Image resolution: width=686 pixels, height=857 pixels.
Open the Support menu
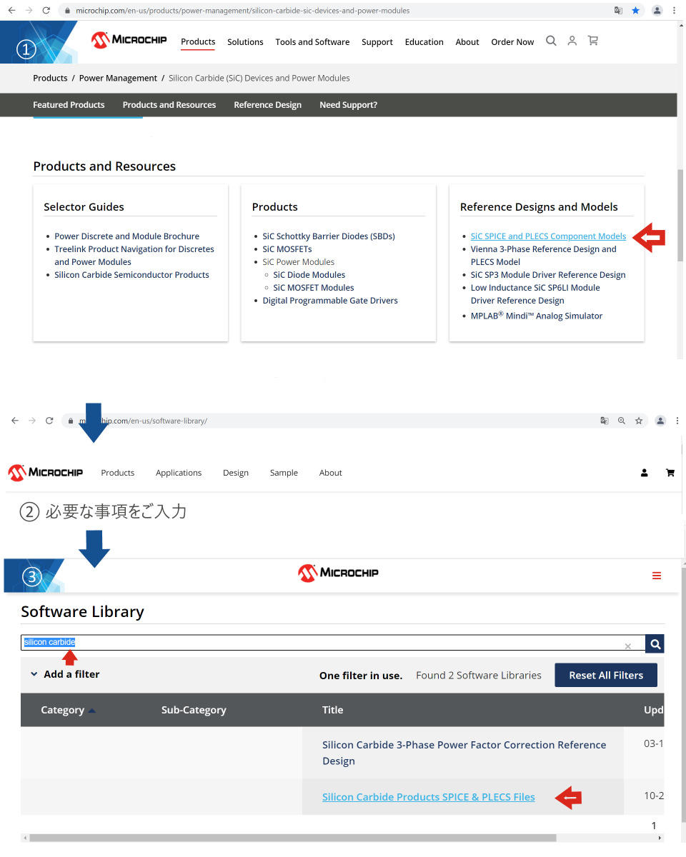tap(377, 42)
